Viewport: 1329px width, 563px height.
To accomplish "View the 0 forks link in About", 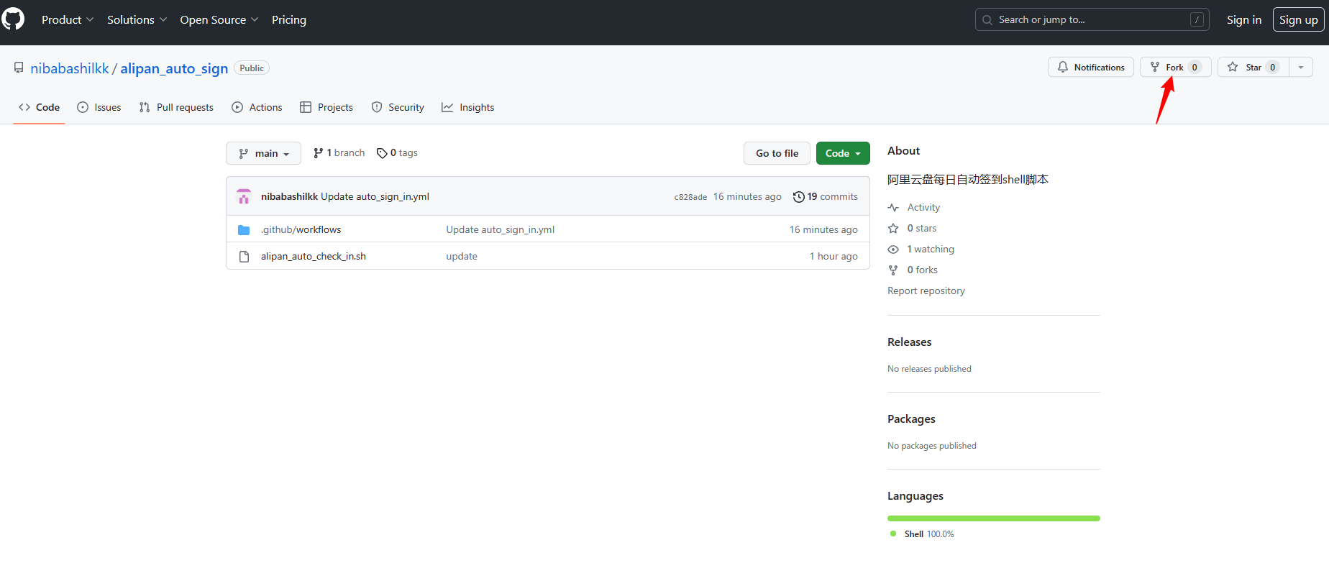I will [x=923, y=270].
